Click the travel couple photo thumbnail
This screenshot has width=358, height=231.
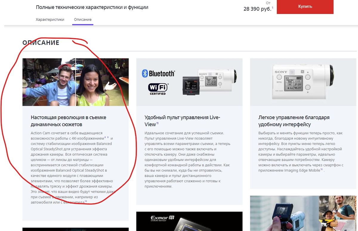pyautogui.click(x=76, y=82)
